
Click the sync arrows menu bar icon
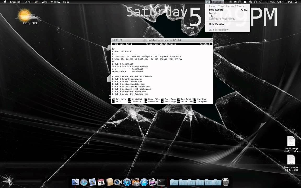pos(256,2)
